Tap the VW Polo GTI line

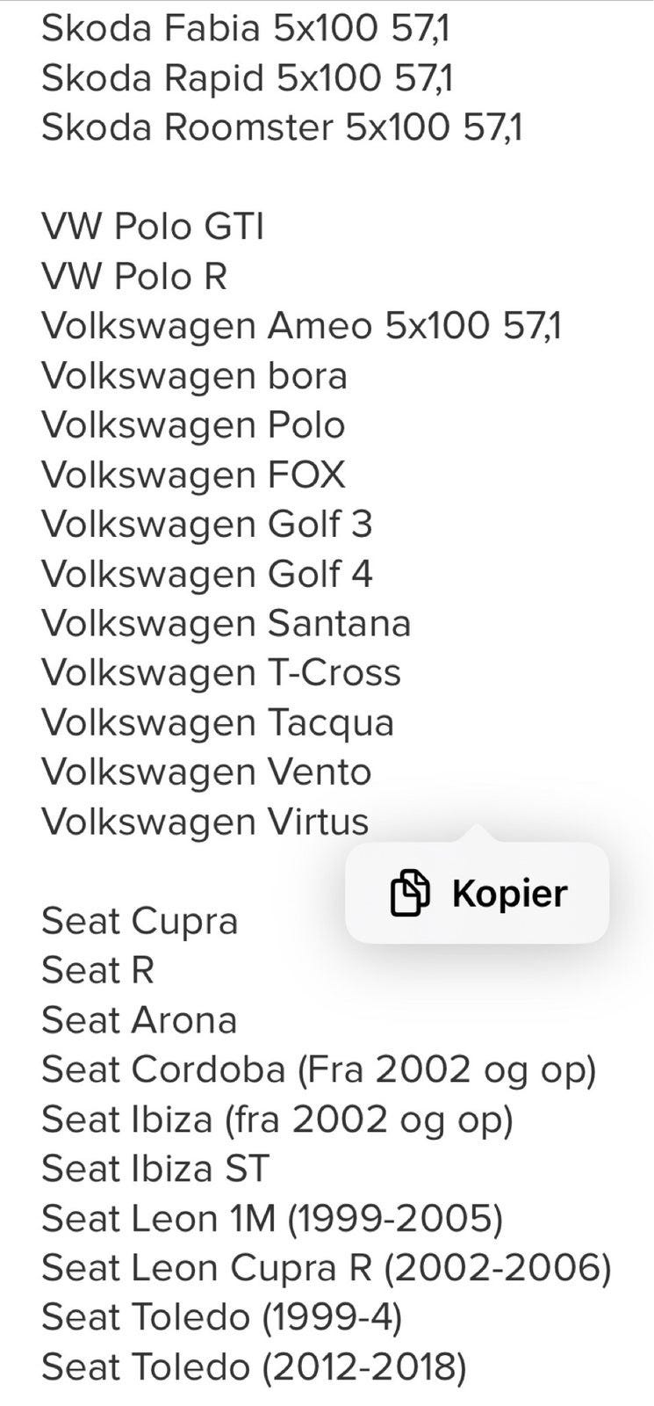(153, 227)
